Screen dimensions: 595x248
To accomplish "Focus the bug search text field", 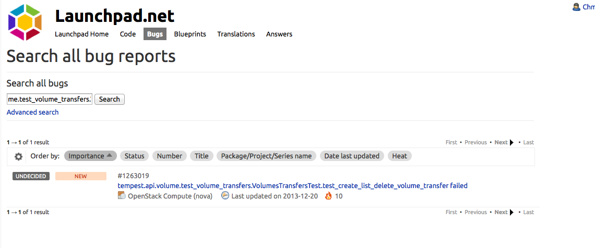I will click(50, 99).
